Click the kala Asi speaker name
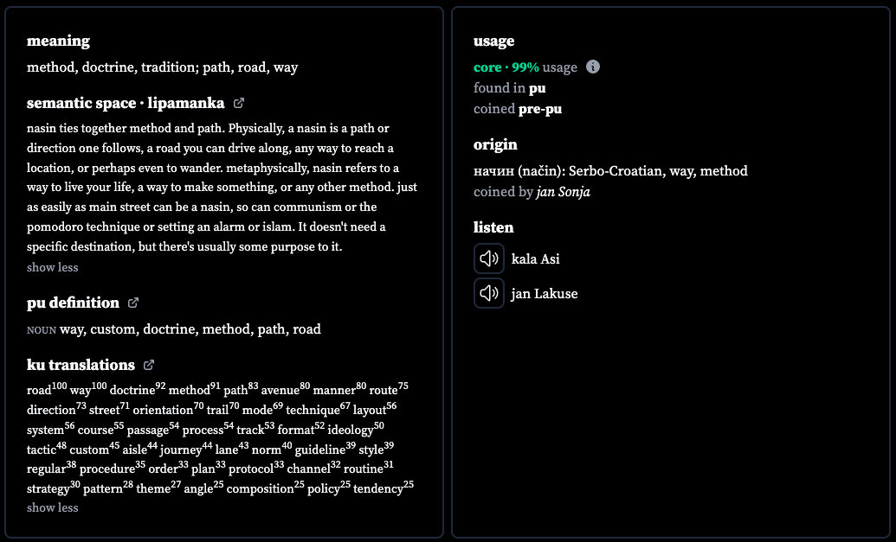 click(535, 259)
